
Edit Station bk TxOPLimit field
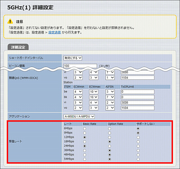coord(138,97)
